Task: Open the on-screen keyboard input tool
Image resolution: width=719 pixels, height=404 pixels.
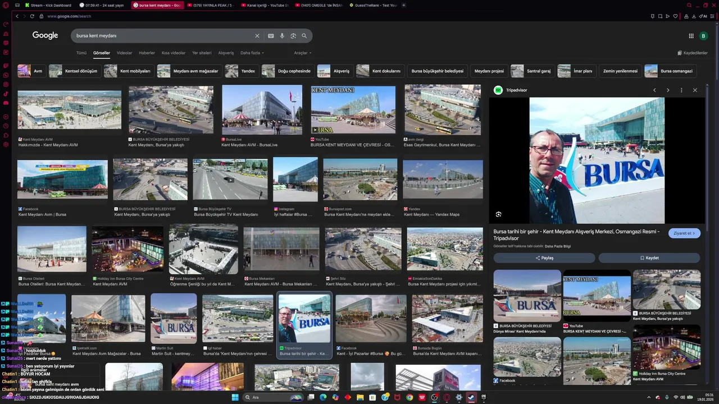Action: point(271,36)
